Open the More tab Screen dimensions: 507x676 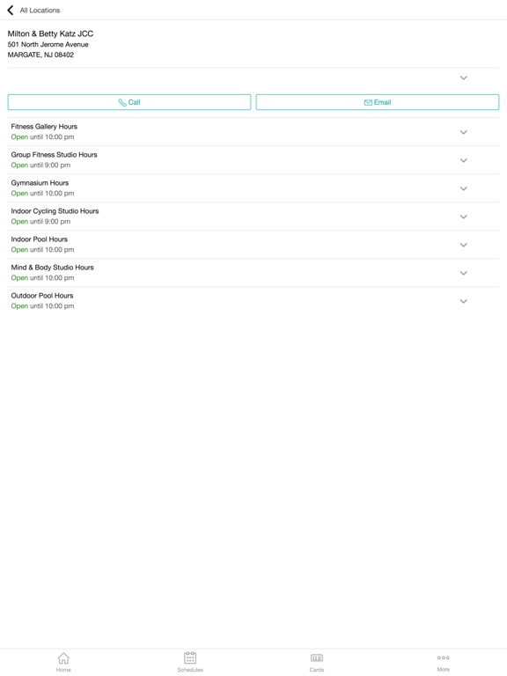click(444, 662)
